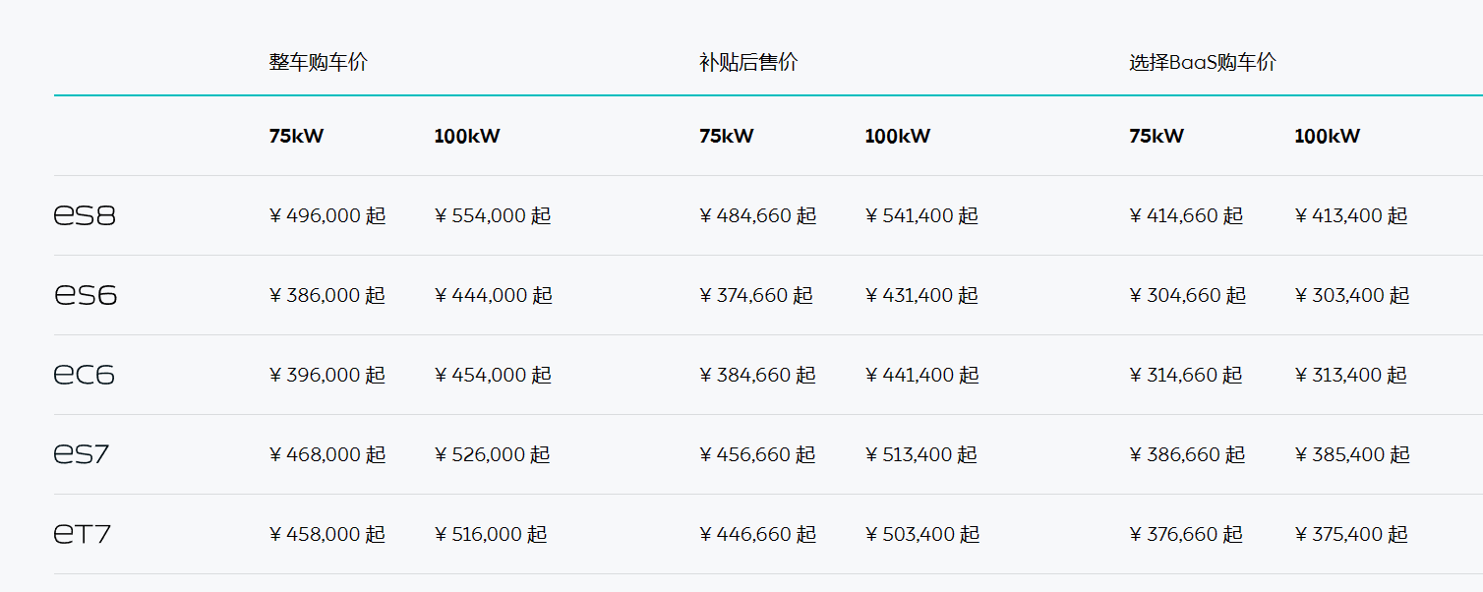The image size is (1483, 592).
Task: Highlight the ¥385,400 起 ES7 price
Action: (1353, 454)
